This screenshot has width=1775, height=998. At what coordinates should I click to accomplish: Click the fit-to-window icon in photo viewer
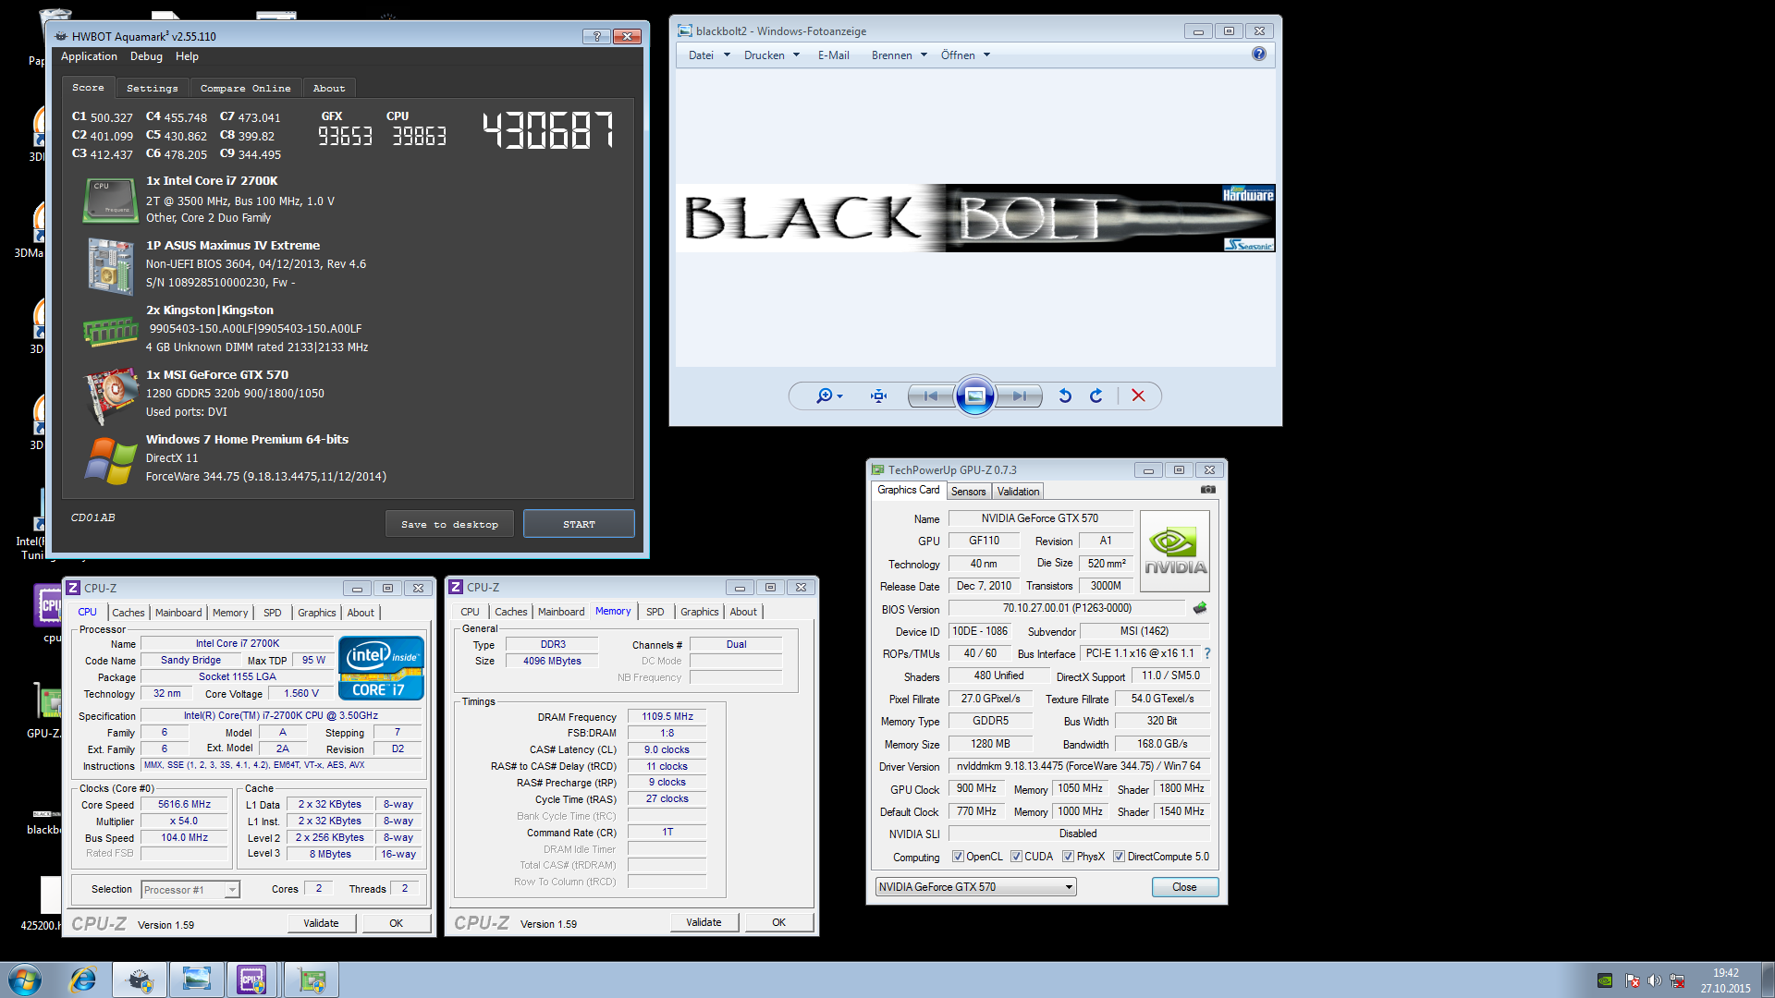[x=878, y=396]
